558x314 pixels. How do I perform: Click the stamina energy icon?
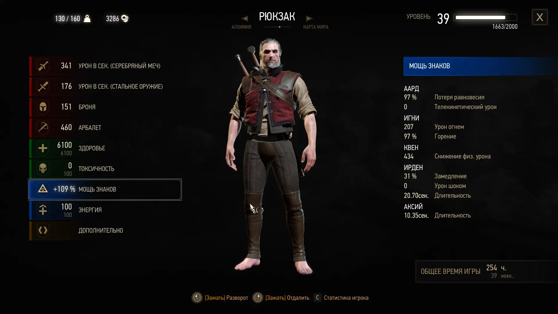click(43, 210)
